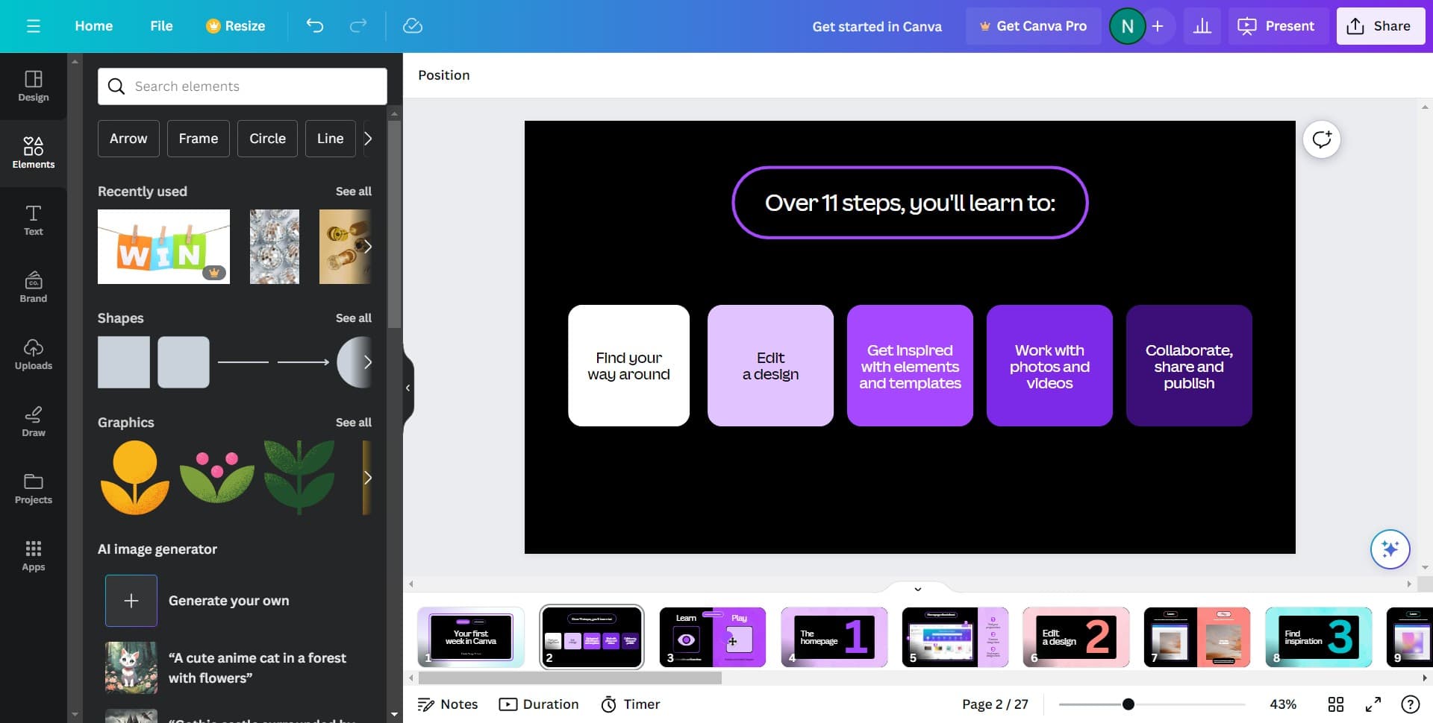1433x723 pixels.
Task: Open the File menu
Action: (x=161, y=26)
